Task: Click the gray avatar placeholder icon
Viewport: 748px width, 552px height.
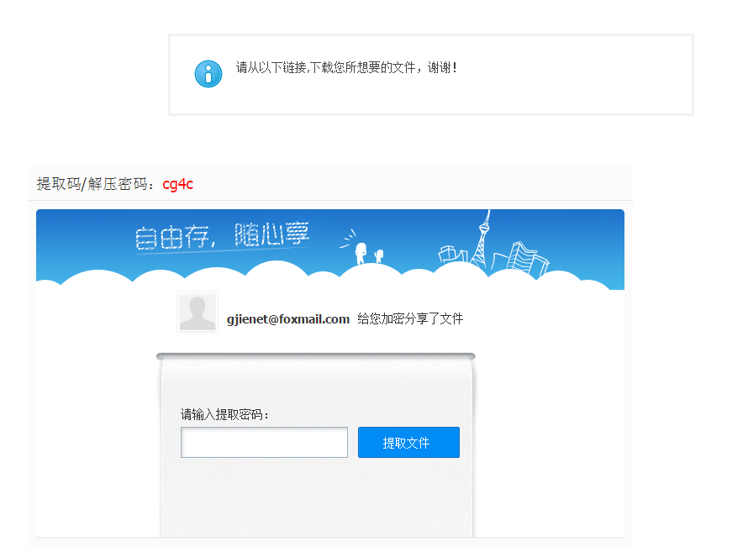Action: coord(197,312)
